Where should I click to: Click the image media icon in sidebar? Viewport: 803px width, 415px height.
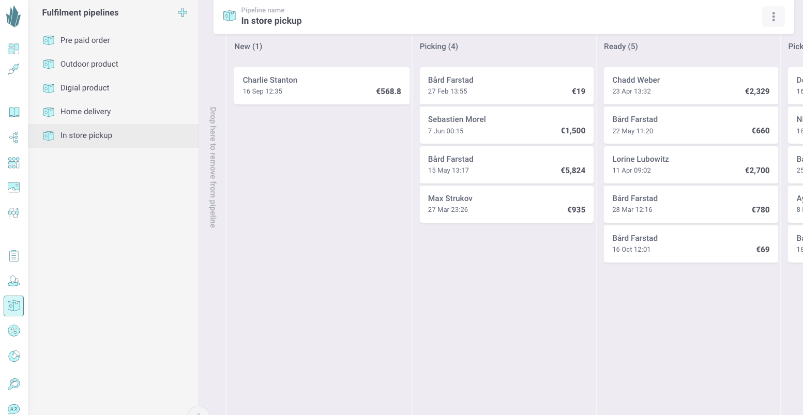(x=14, y=187)
